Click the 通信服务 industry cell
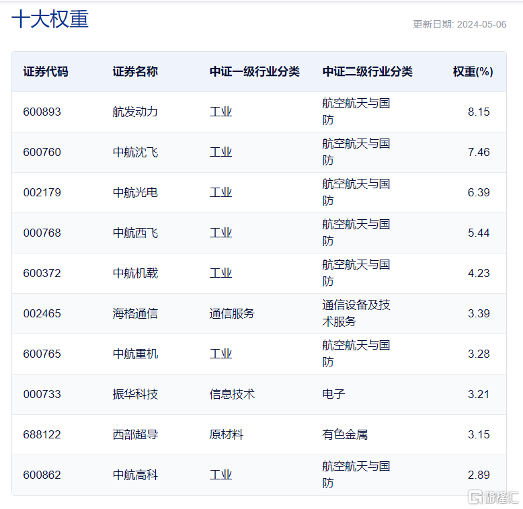The height and width of the screenshot is (509, 523). [x=232, y=313]
